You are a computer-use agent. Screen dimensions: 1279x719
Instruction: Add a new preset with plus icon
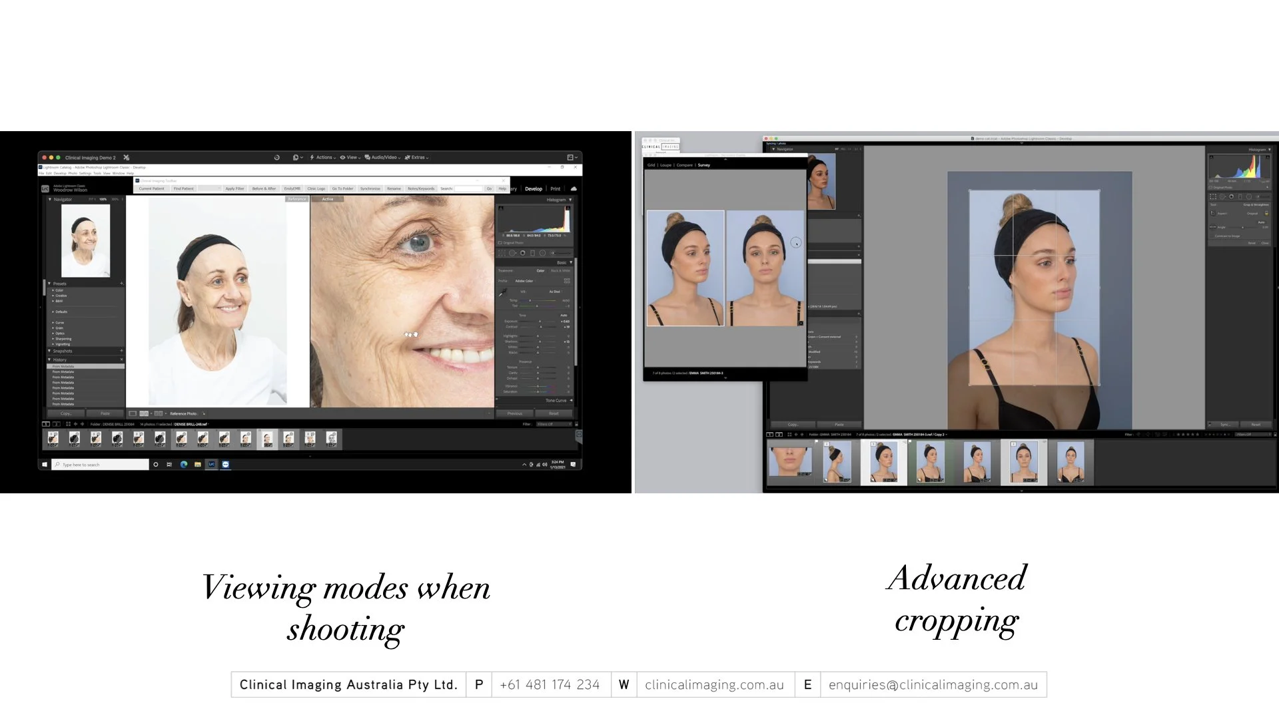tap(121, 284)
